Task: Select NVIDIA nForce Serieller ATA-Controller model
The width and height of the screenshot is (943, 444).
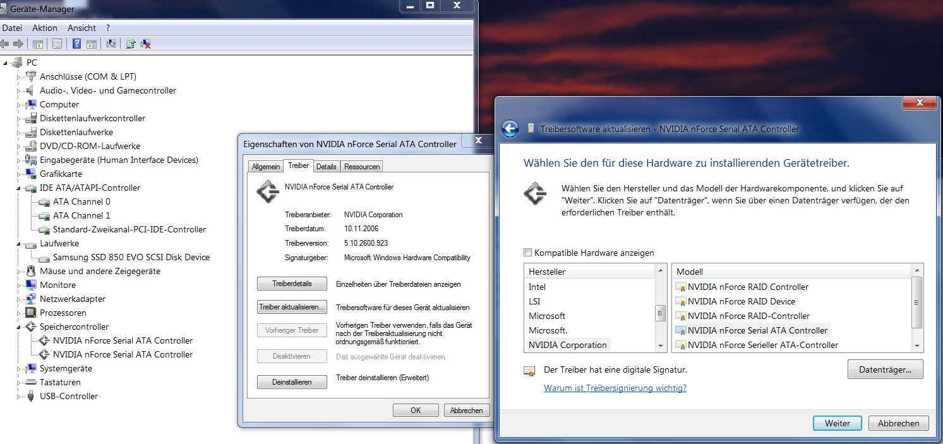Action: pyautogui.click(x=763, y=345)
